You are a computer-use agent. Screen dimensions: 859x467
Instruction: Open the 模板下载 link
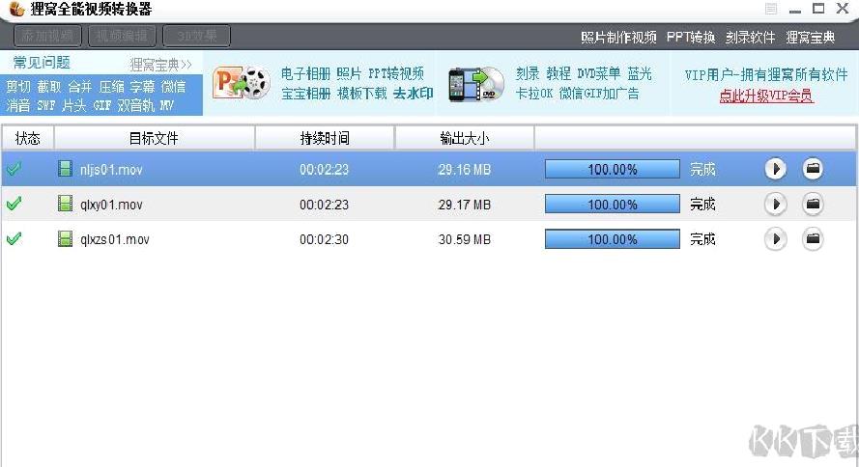[x=362, y=94]
